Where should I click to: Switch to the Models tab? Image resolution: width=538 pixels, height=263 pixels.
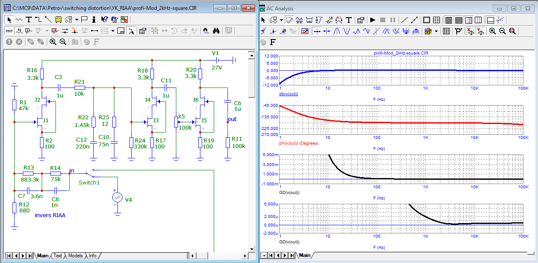(x=75, y=256)
